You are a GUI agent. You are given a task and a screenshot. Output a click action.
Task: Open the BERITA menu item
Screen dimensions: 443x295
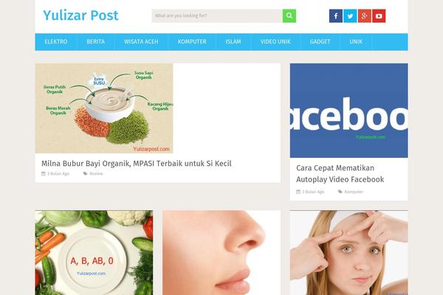click(95, 42)
